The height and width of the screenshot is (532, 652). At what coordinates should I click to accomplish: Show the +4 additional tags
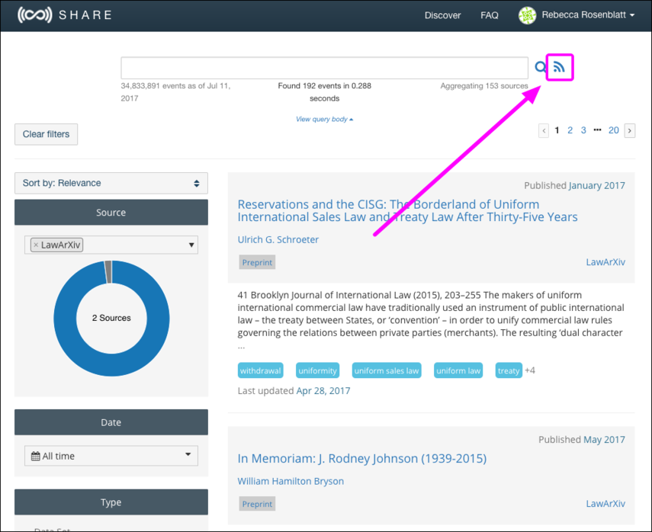530,370
